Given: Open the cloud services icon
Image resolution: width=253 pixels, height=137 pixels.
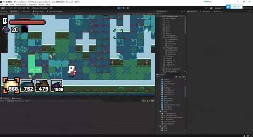Looking at the screenshot, I should tap(211, 8).
